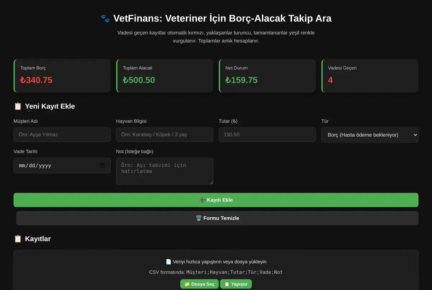The image size is (432, 290).
Task: Click the Vadesi geçen kayıtlar description paragraph
Action: coord(216,37)
